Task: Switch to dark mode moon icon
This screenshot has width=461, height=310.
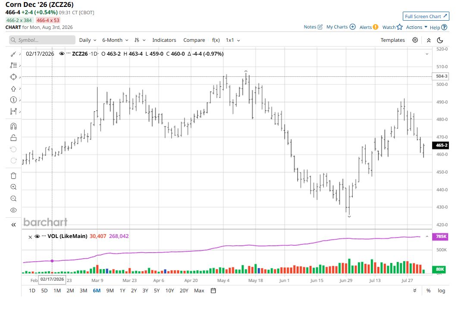Action: point(440,40)
